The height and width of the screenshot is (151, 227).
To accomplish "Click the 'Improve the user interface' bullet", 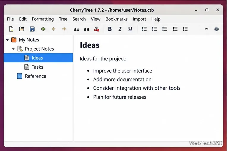I will coord(122,71).
